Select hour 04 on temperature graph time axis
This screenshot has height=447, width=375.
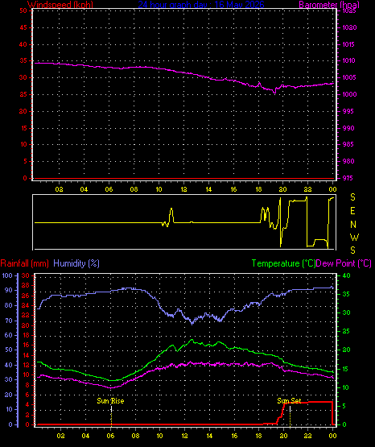(x=85, y=436)
